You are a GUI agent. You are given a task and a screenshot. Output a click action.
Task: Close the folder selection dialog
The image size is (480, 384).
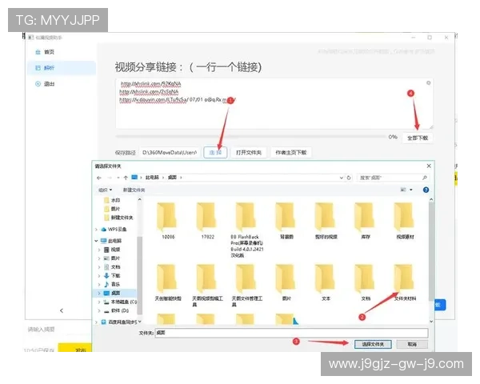click(x=429, y=166)
